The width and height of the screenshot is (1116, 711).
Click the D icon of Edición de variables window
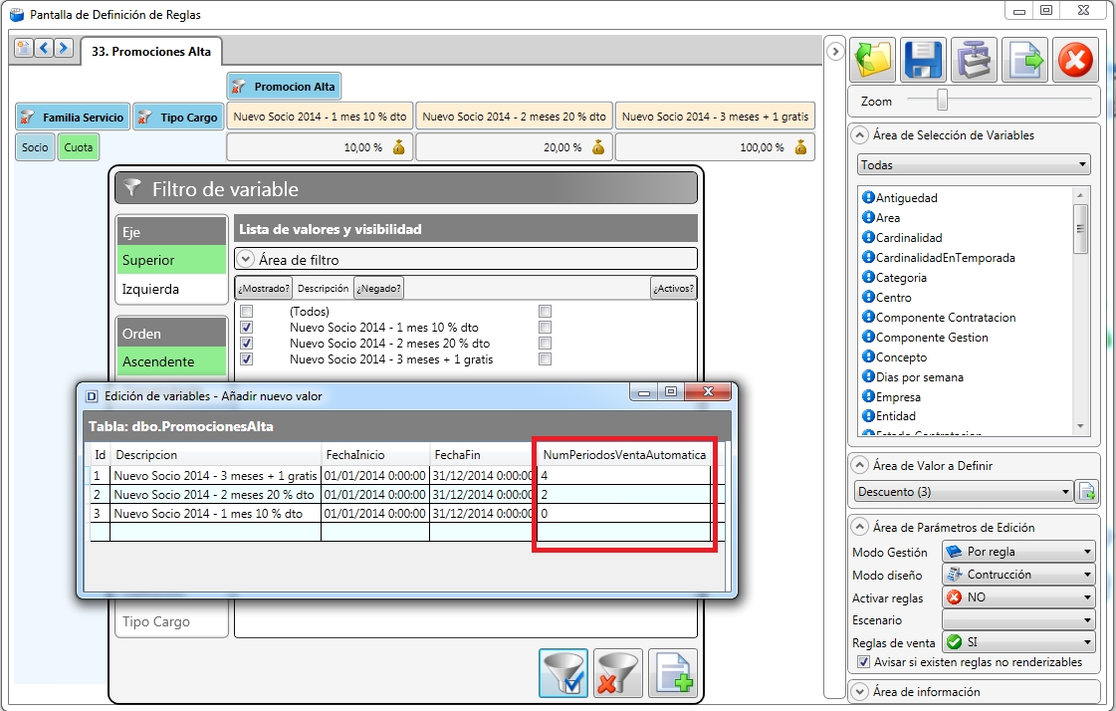point(92,396)
